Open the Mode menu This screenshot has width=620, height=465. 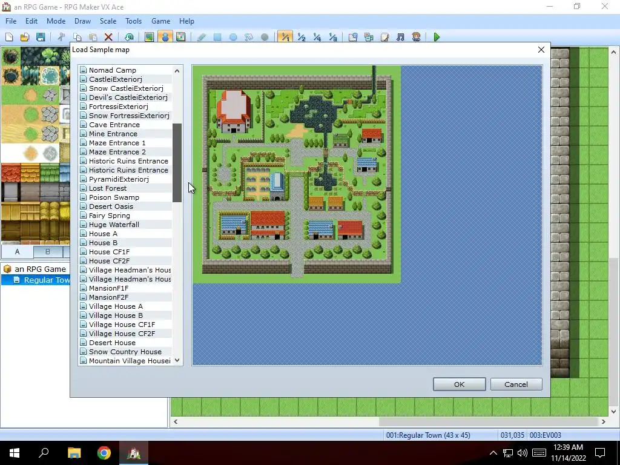[56, 21]
